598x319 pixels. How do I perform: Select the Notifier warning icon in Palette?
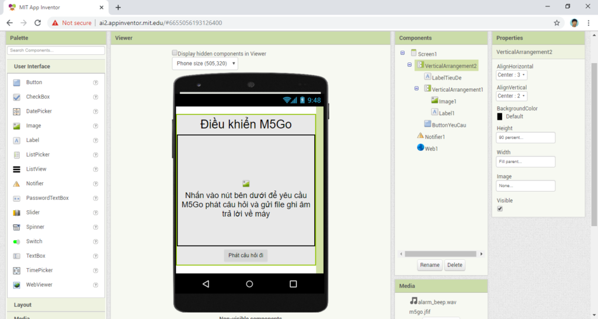(16, 183)
